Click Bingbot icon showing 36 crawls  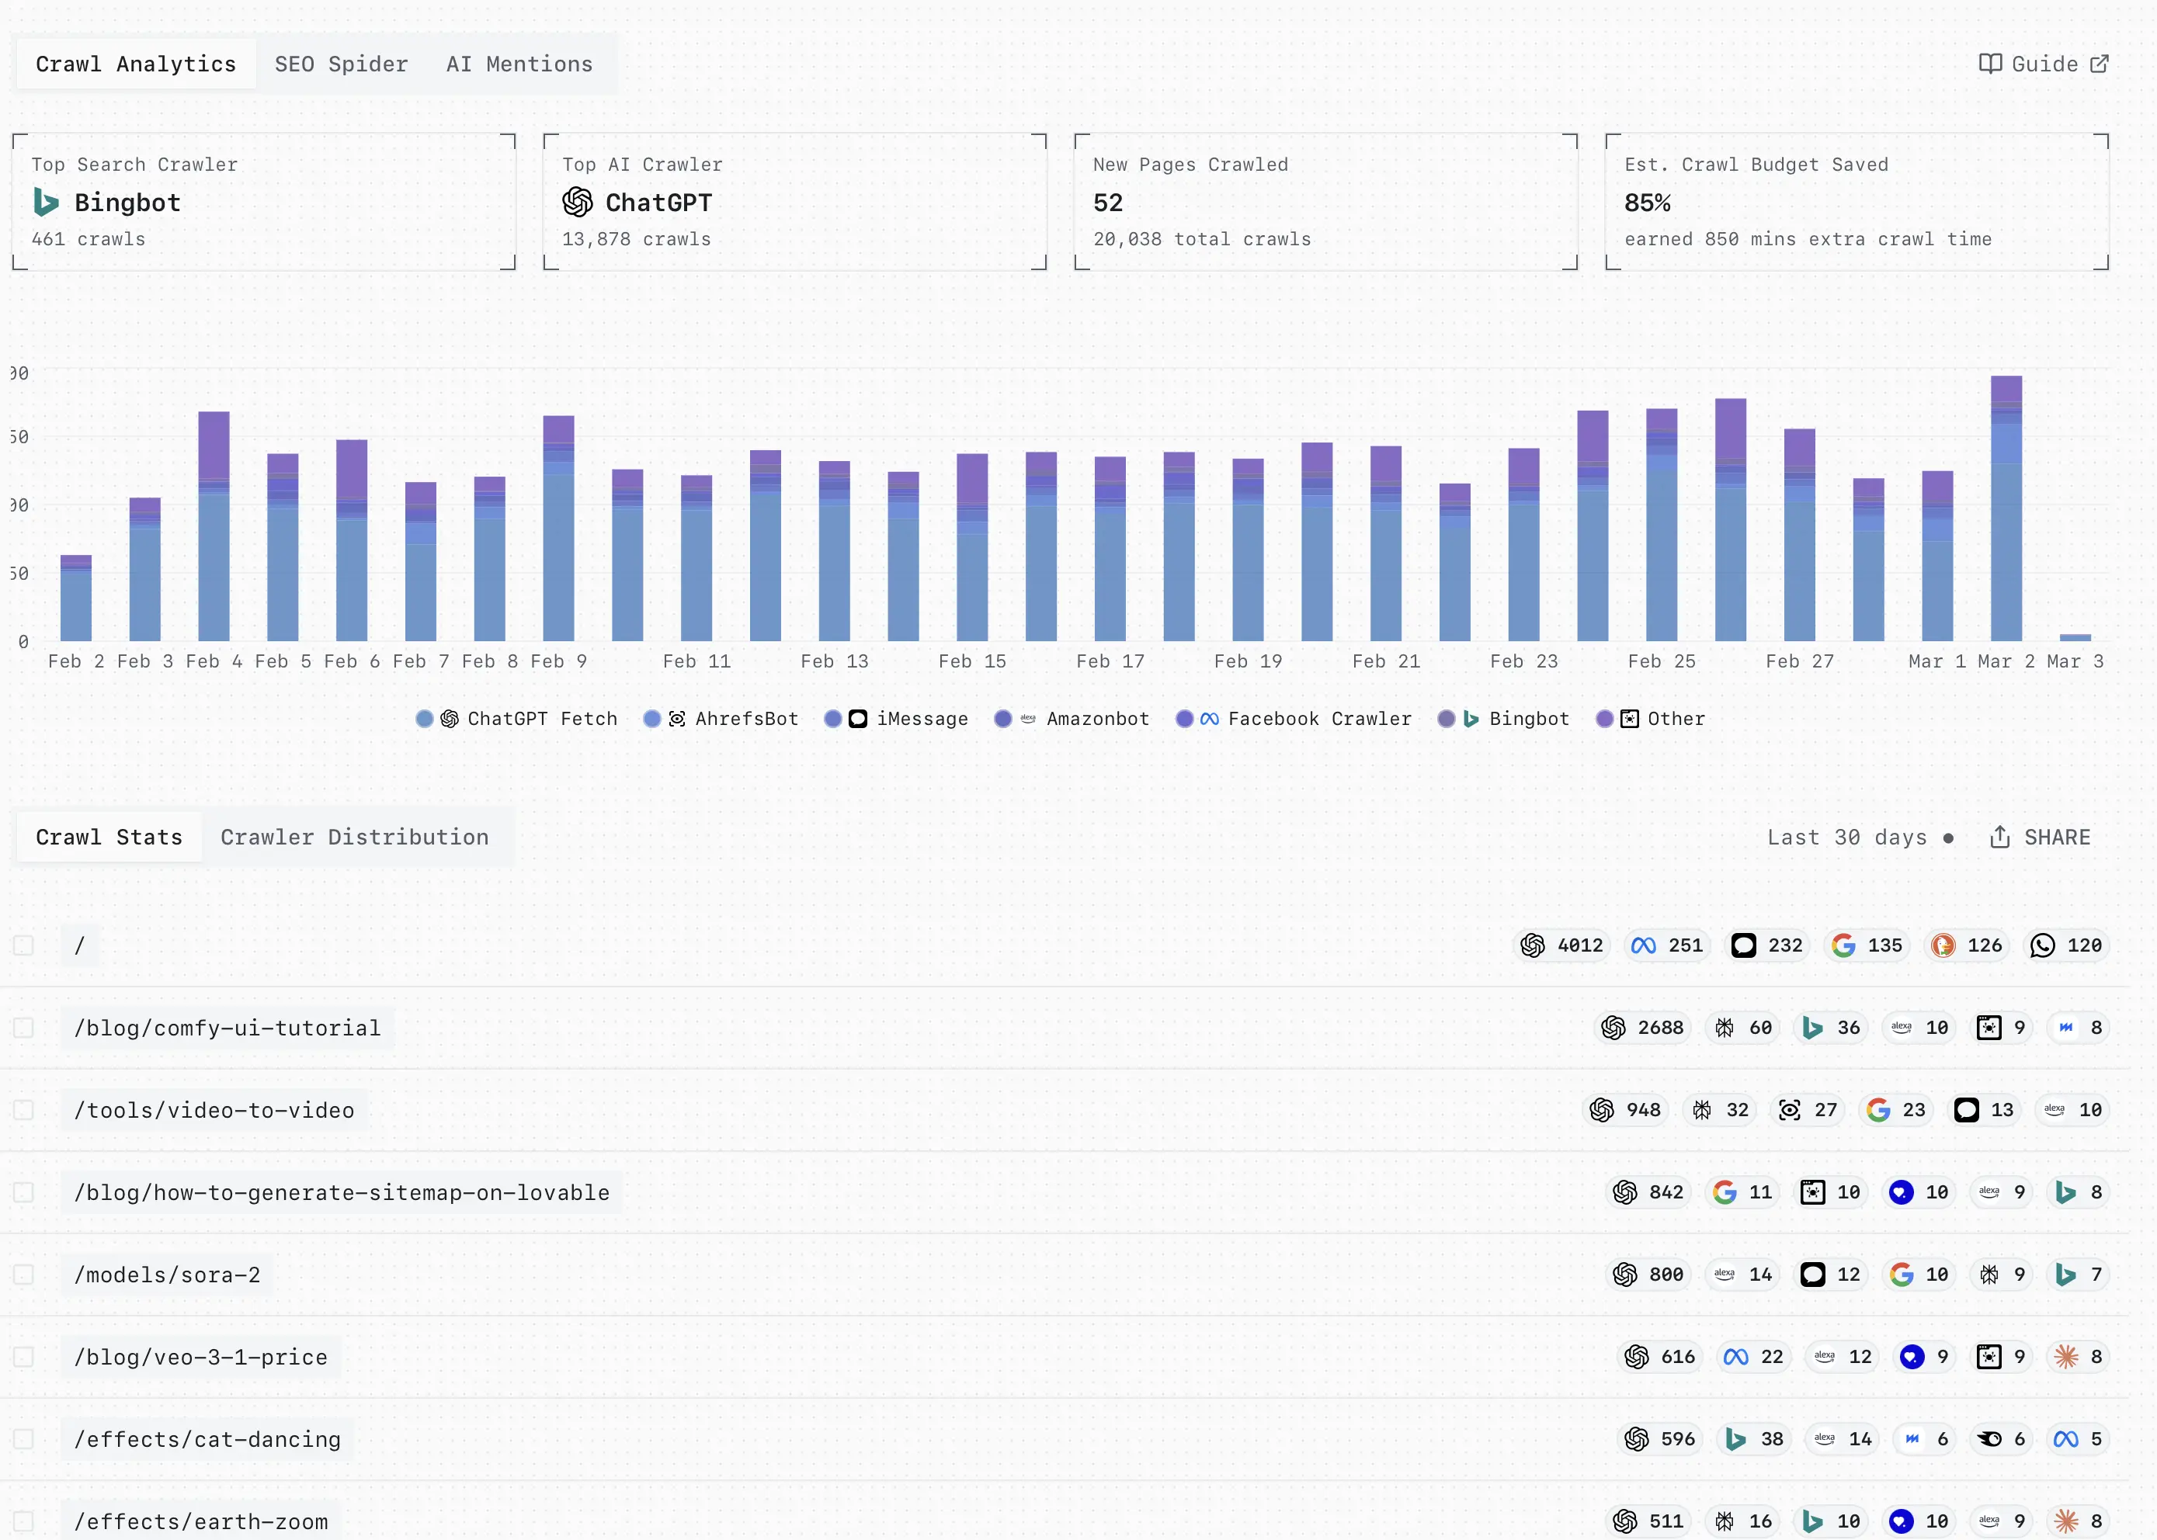pyautogui.click(x=1813, y=1028)
